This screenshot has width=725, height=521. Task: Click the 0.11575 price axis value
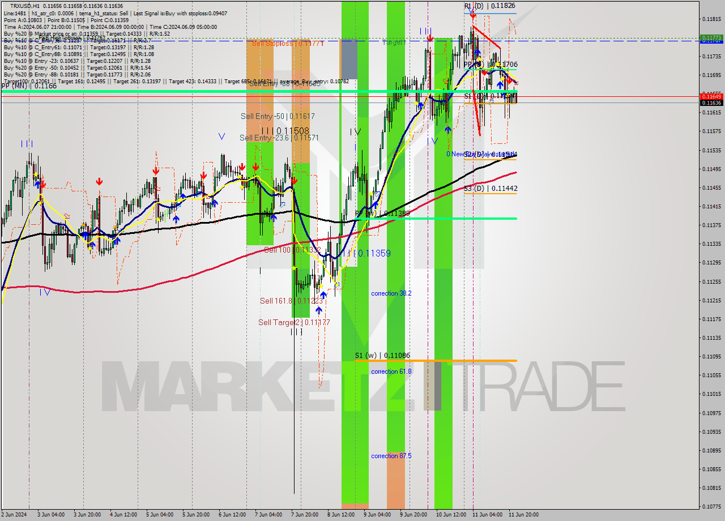pos(711,131)
